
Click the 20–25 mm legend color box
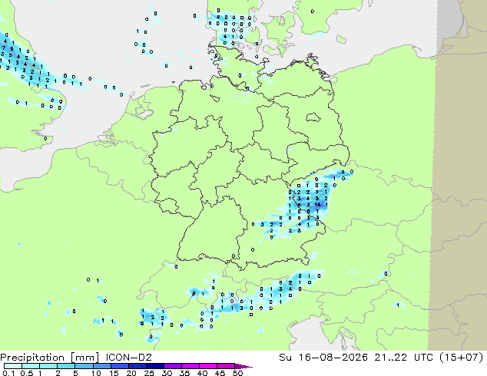tap(137, 366)
